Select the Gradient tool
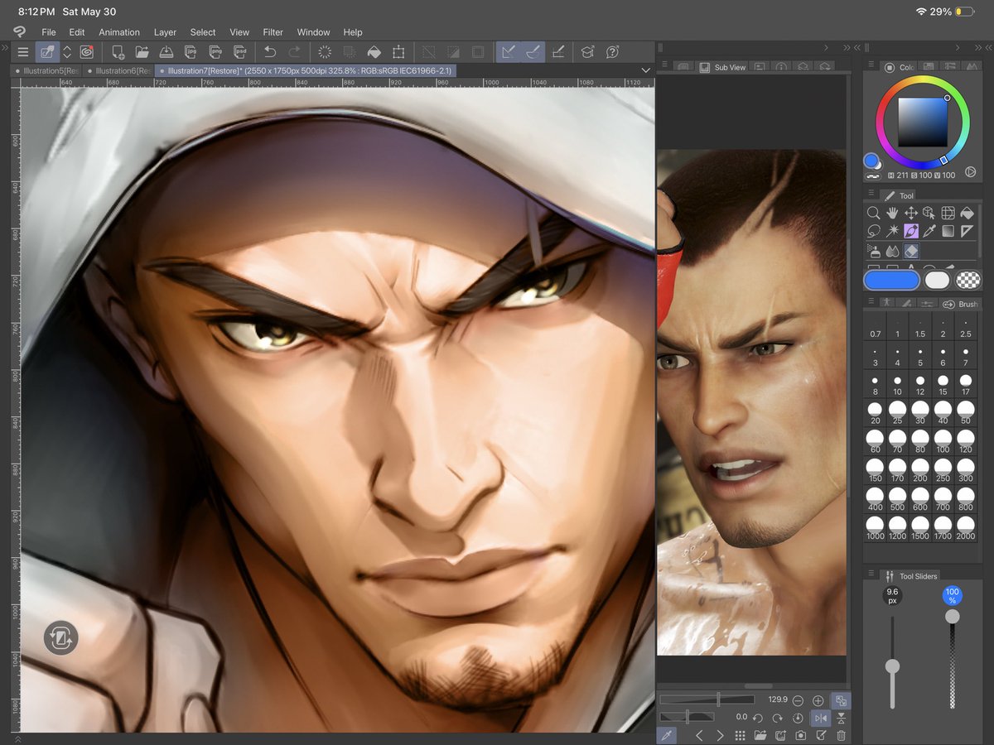Screen dimensions: 994x745 tap(948, 232)
